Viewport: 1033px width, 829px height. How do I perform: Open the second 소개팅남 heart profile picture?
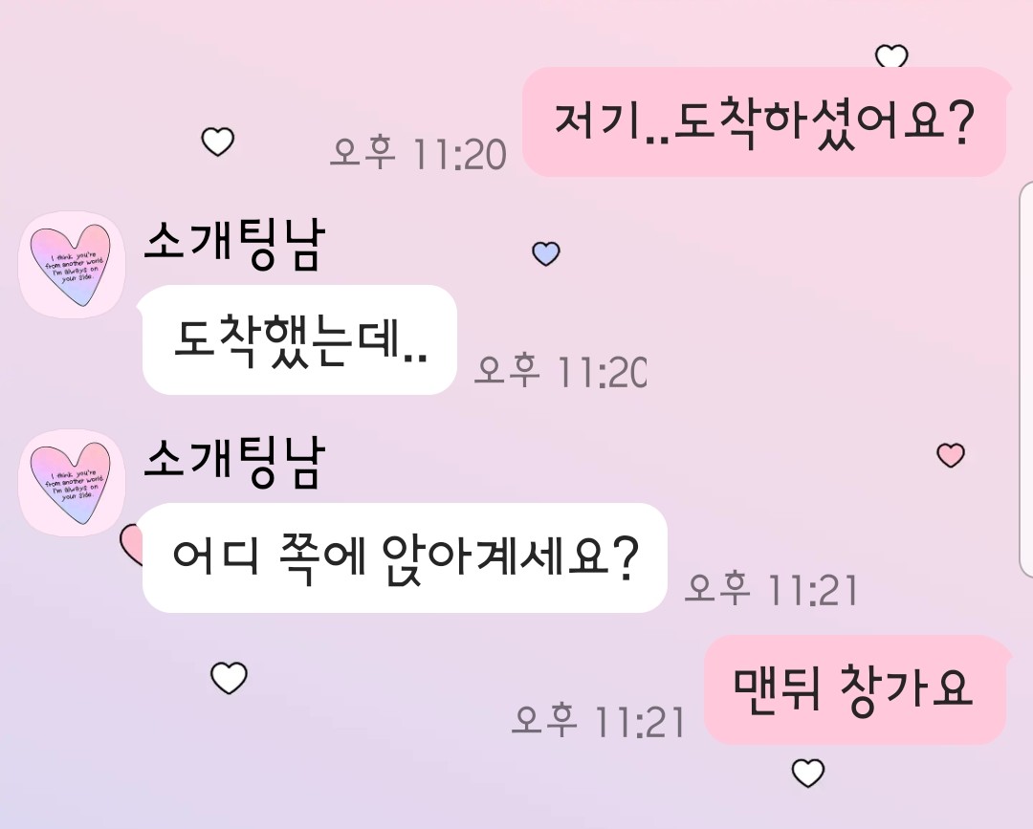coord(72,483)
